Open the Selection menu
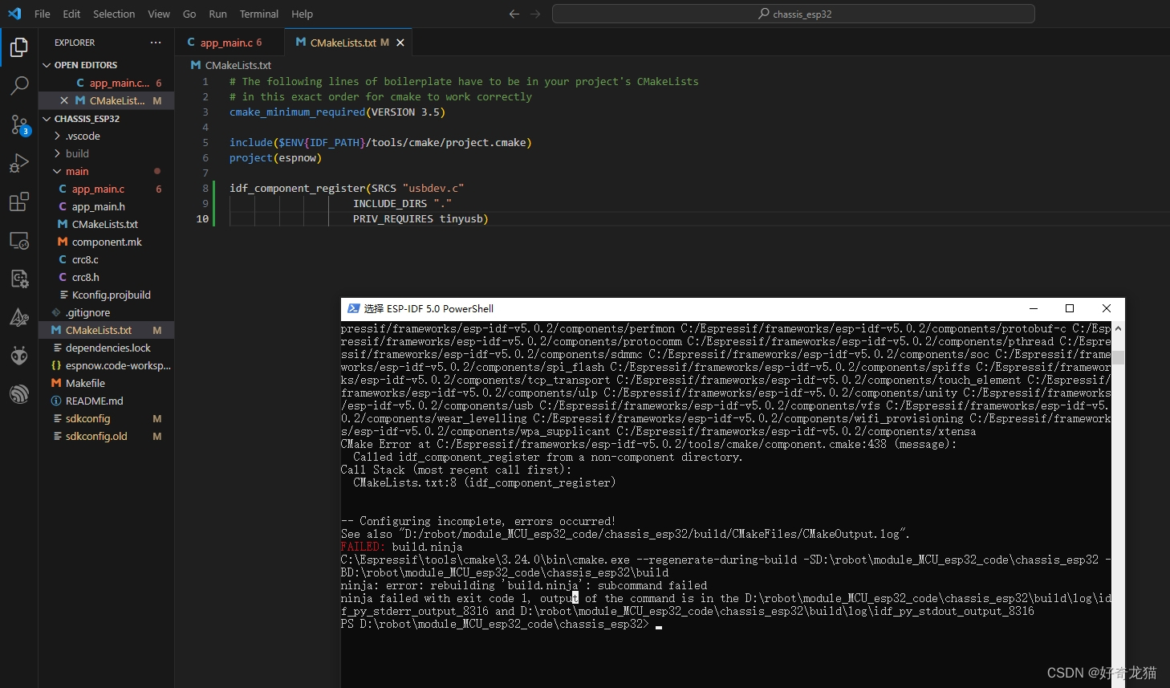The height and width of the screenshot is (688, 1170). (114, 14)
